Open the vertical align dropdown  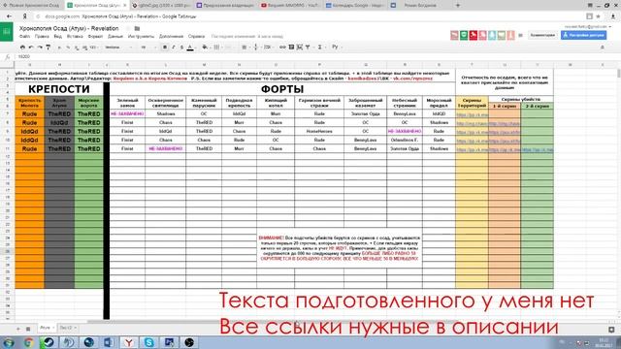(256, 48)
